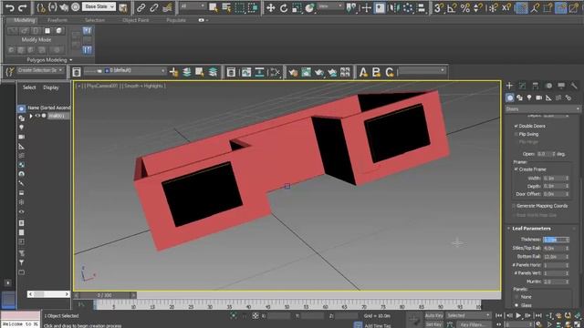
Task: Select the Rotate tool
Action: point(284,8)
